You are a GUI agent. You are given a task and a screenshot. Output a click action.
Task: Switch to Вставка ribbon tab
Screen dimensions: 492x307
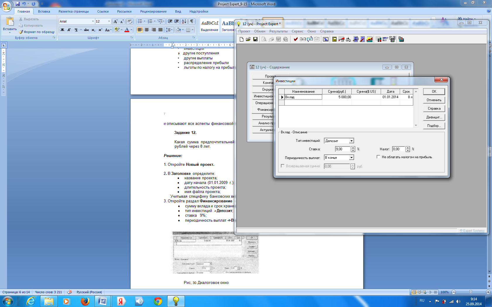pyautogui.click(x=44, y=11)
